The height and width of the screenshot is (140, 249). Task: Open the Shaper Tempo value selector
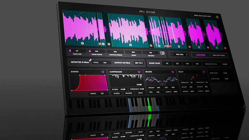[102, 93]
